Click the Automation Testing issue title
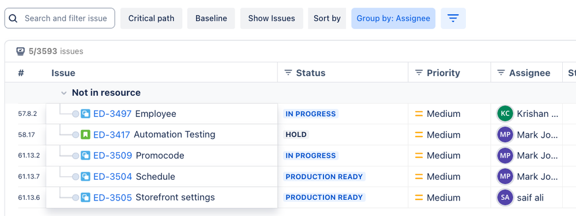The image size is (576, 216). 175,135
